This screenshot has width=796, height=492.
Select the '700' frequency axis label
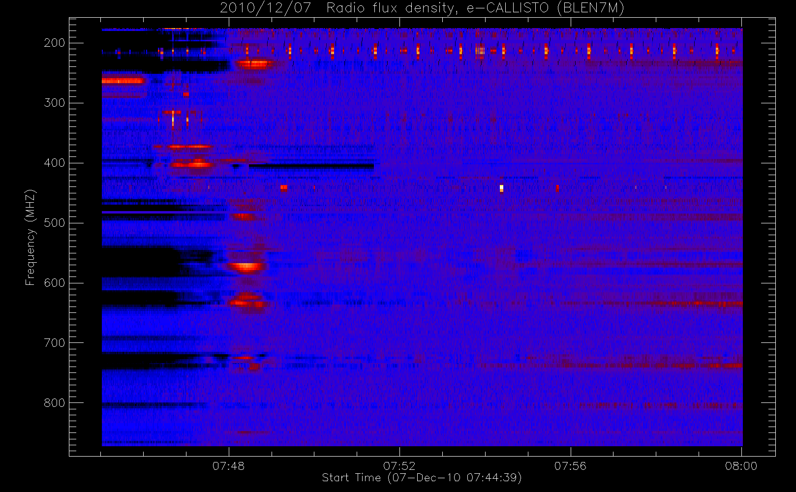pos(54,343)
